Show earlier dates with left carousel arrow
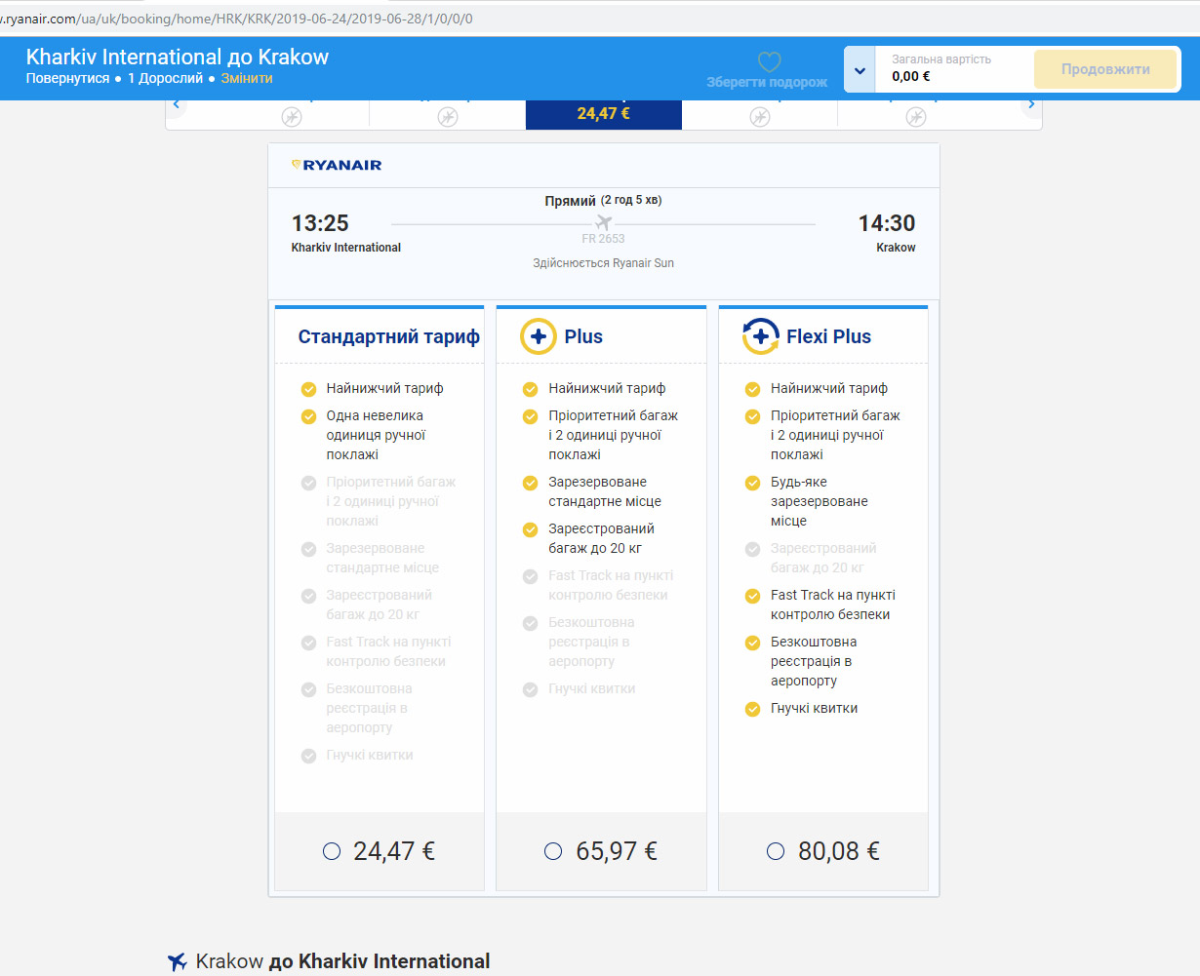 pyautogui.click(x=176, y=104)
